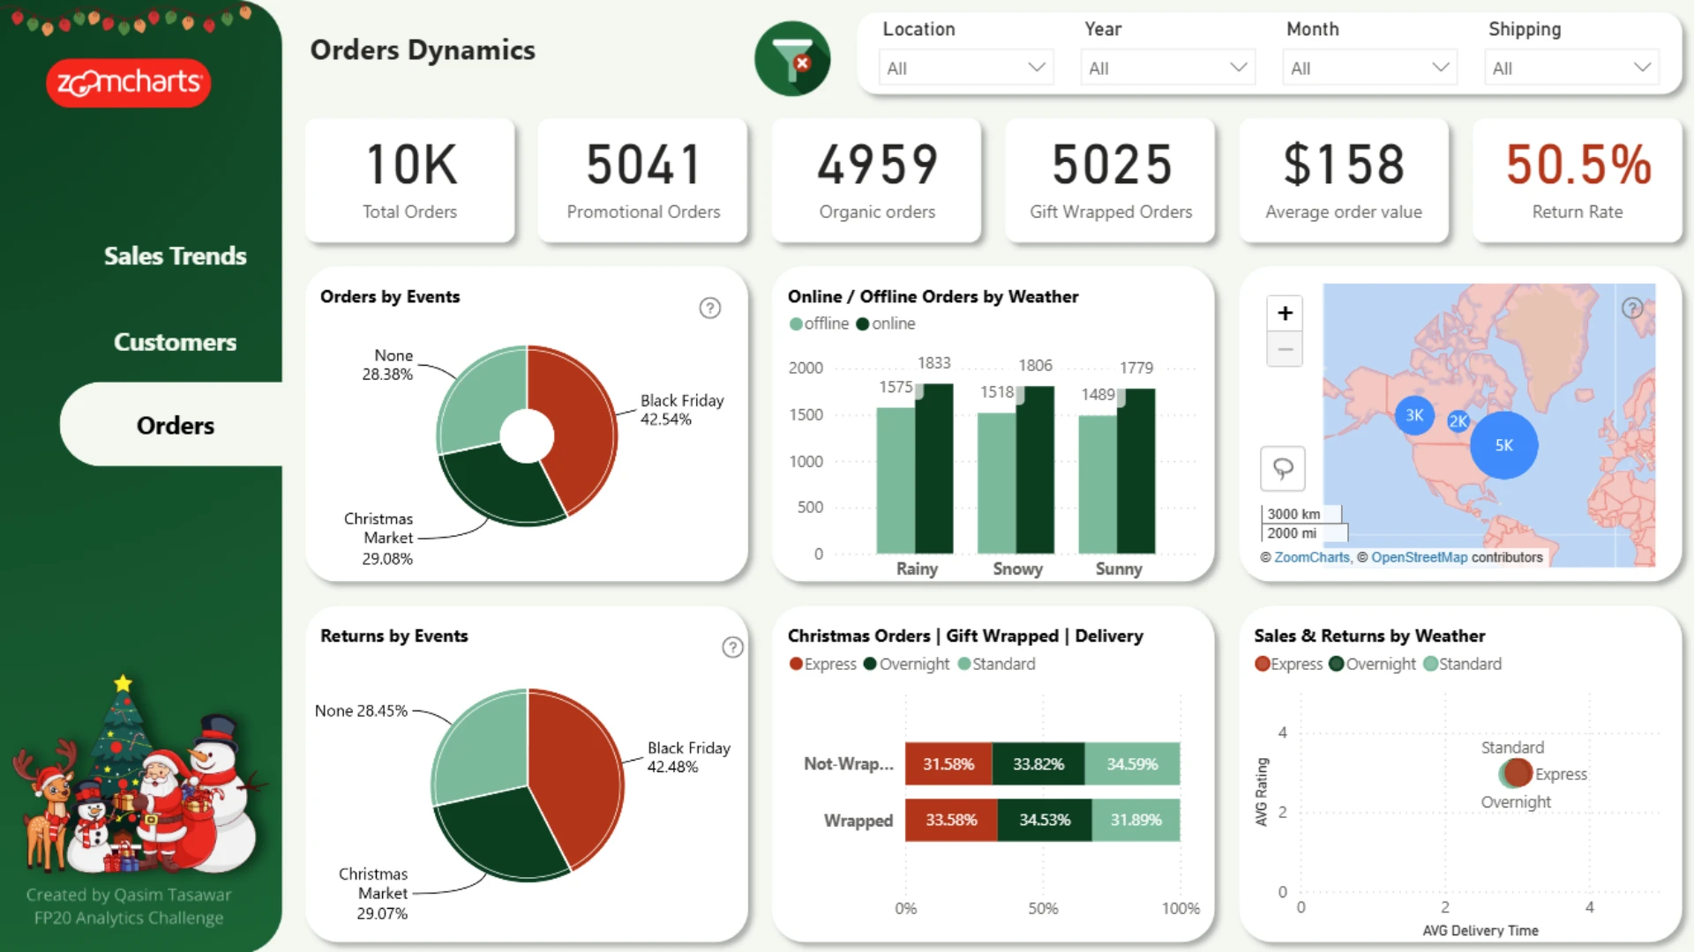Open the Shipping filter dropdown
Viewport: 1694px width, 952px height.
click(1571, 68)
